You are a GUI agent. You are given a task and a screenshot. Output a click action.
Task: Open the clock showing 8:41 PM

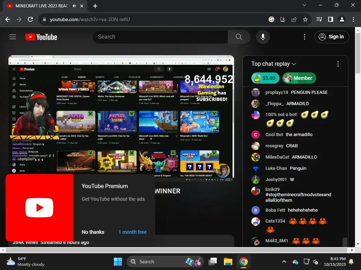335,262
